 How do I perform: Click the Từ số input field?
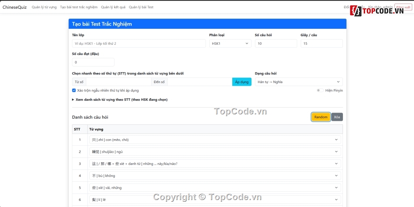[119, 82]
